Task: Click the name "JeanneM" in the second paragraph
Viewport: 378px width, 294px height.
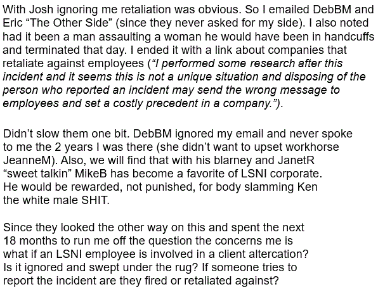Action: pos(27,160)
